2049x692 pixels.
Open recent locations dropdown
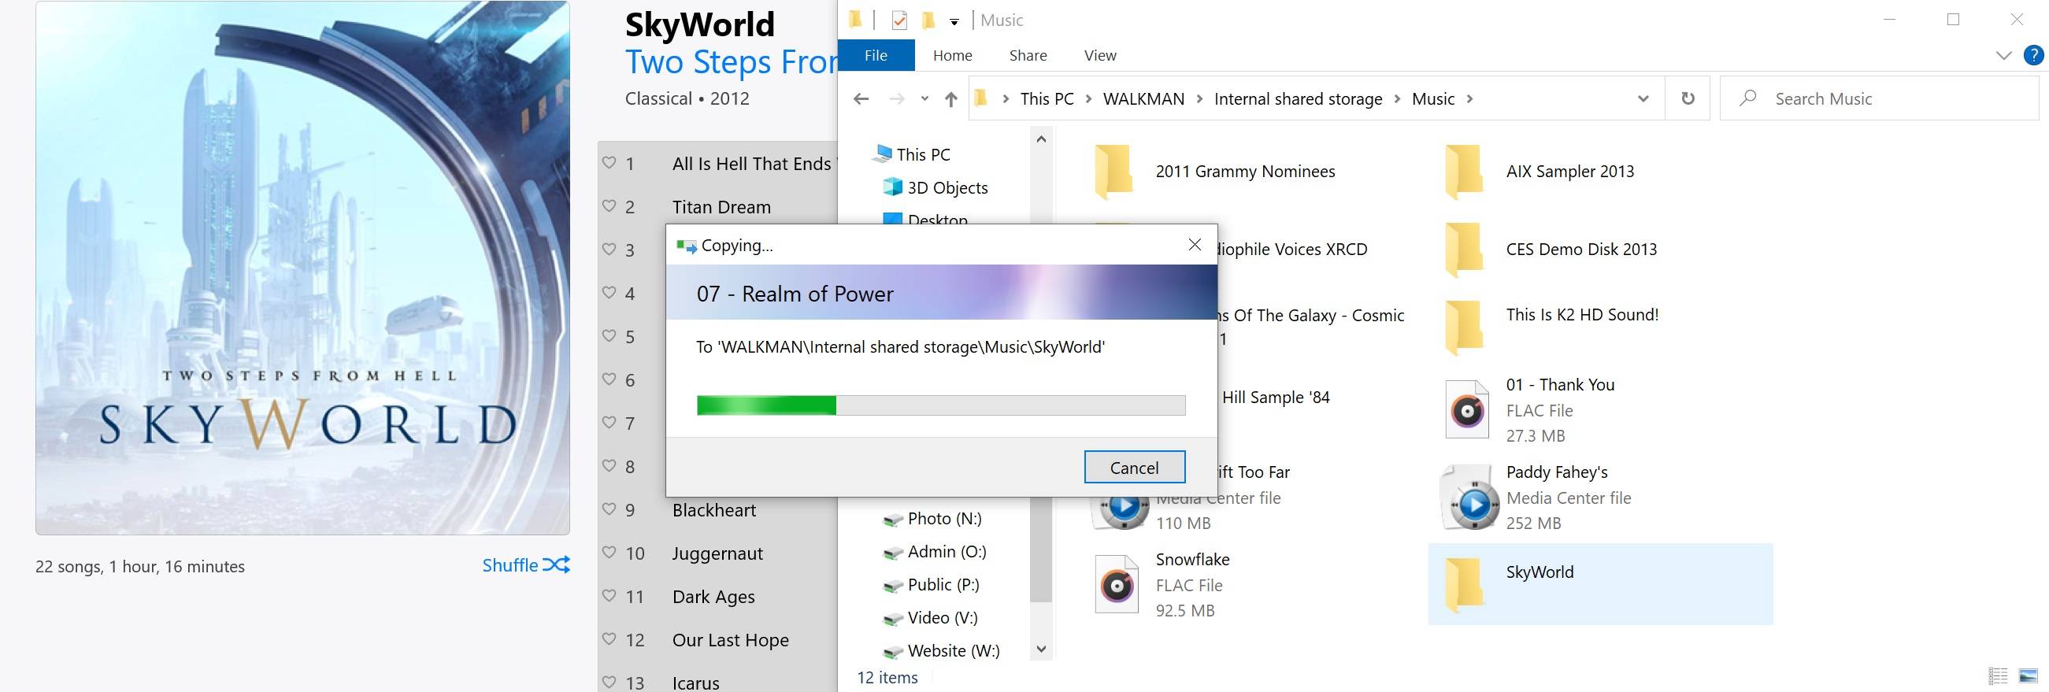point(924,98)
